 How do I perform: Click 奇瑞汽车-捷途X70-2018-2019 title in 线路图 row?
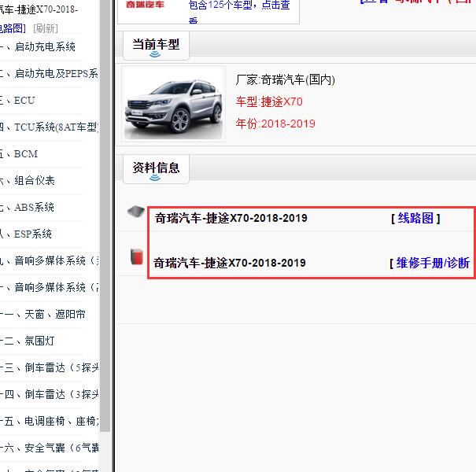tap(231, 218)
